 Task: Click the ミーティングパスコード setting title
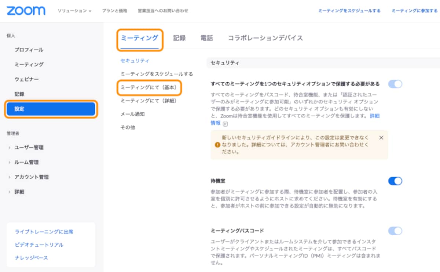tap(237, 231)
